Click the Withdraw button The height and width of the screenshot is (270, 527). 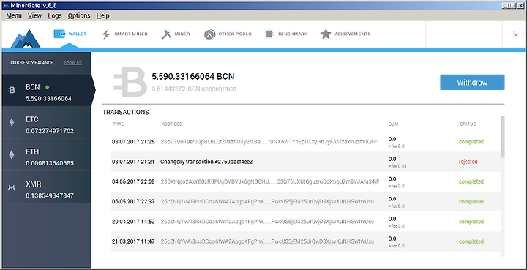(472, 82)
